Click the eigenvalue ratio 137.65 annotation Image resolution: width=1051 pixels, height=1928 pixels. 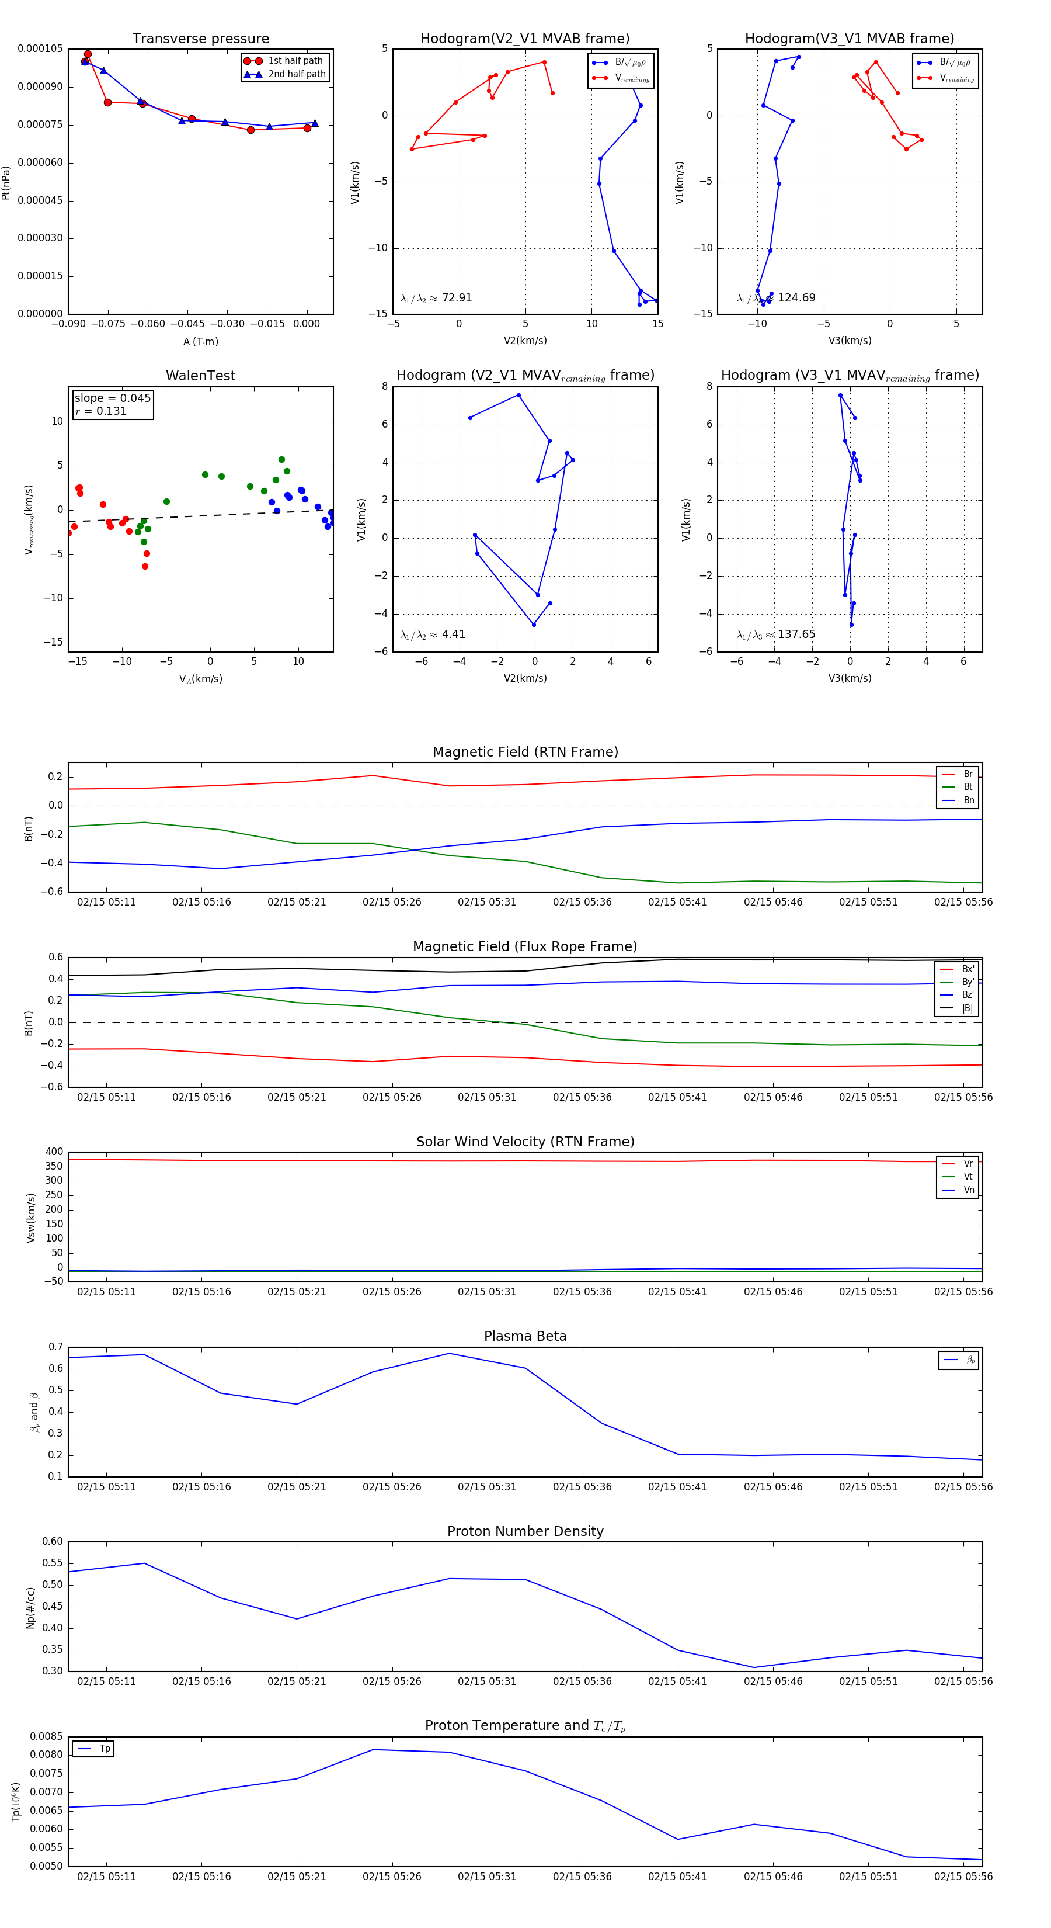click(777, 634)
